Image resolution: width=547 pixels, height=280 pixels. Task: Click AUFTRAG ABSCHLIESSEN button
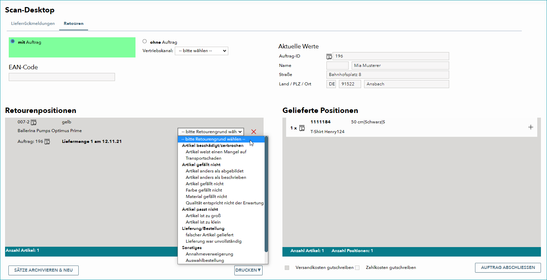coord(508,268)
